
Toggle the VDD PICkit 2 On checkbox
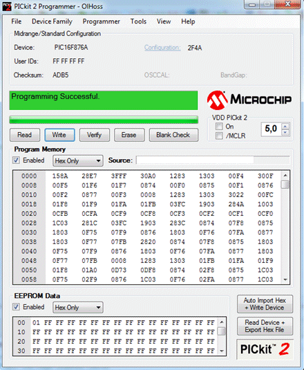219,127
